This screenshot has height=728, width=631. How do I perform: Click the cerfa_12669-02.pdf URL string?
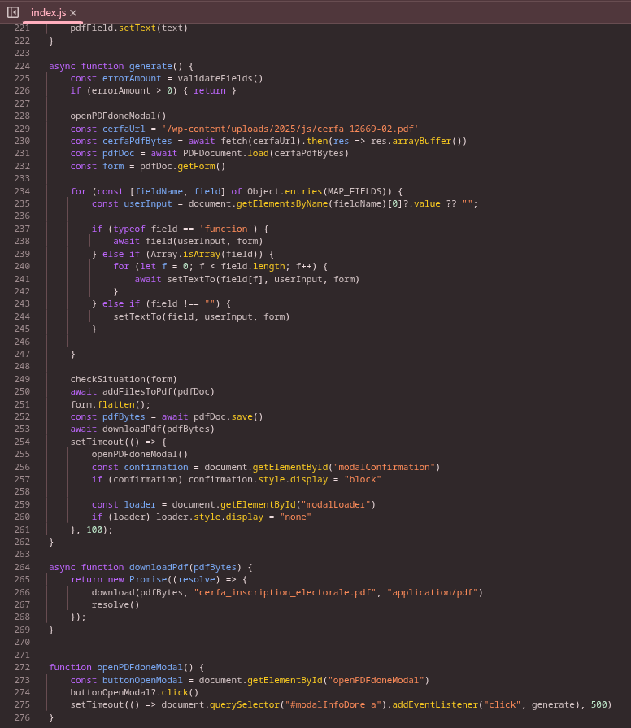[290, 129]
